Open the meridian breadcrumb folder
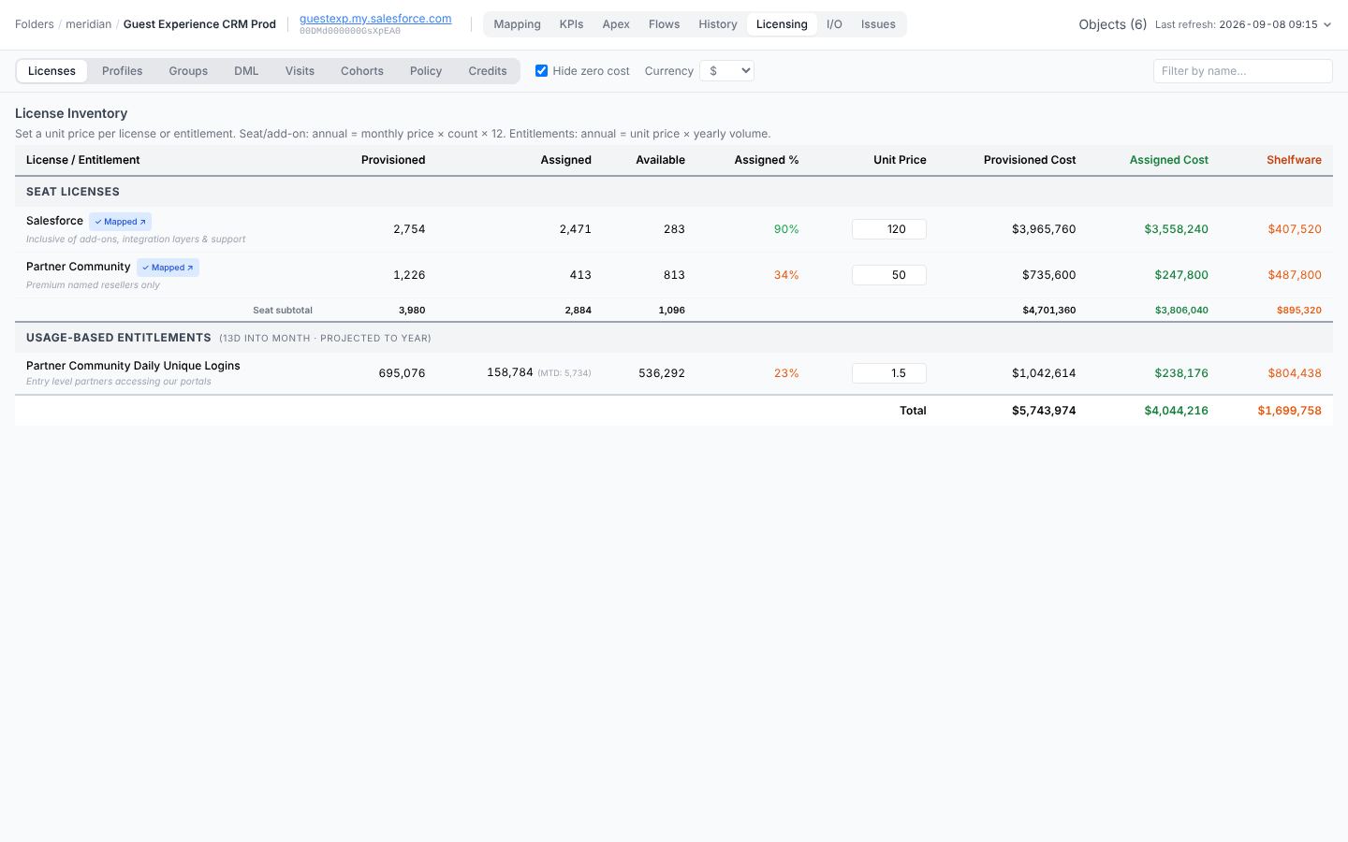The image size is (1348, 842). [88, 24]
